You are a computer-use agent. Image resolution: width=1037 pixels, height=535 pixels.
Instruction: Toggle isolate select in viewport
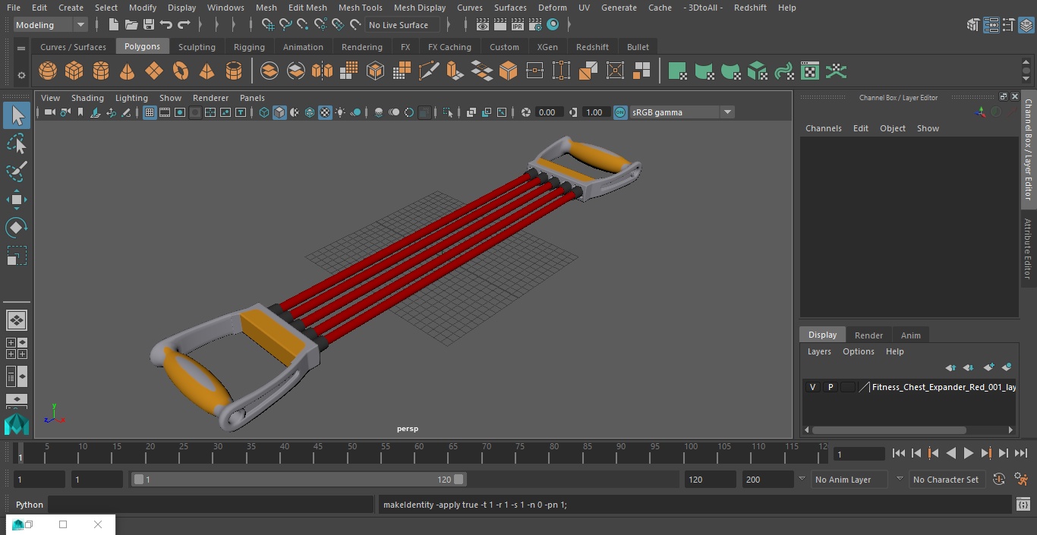pos(448,112)
